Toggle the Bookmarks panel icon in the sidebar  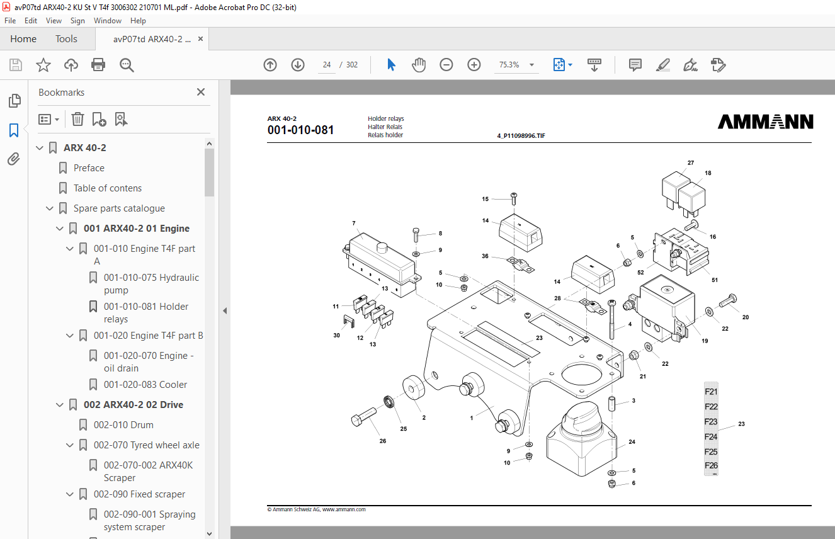pos(14,130)
